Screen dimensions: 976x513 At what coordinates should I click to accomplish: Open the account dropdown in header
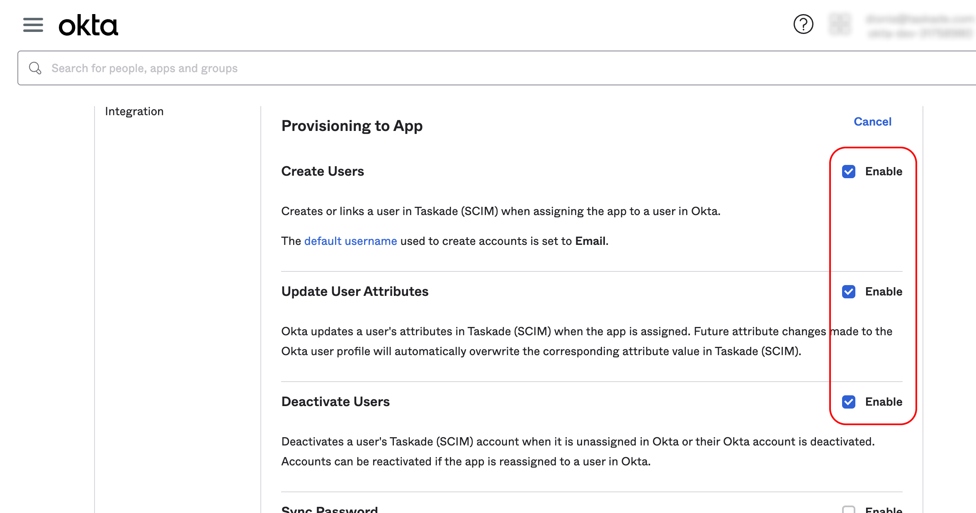coord(920,26)
